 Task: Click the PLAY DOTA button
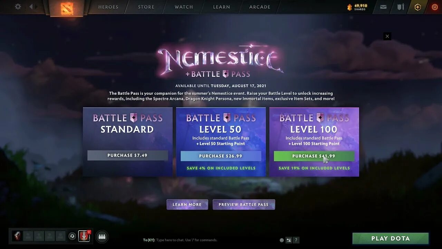(391, 238)
